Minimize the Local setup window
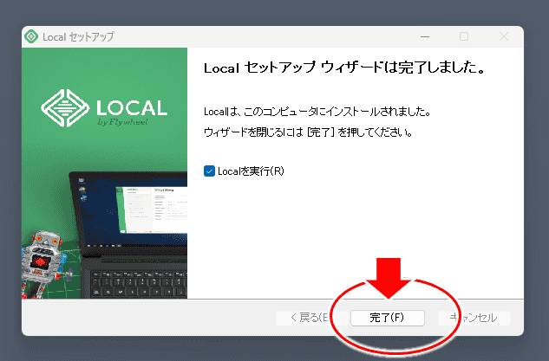549x361 pixels. tap(424, 37)
